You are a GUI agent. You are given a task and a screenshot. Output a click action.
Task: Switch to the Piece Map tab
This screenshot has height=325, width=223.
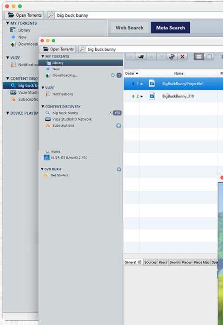202,262
